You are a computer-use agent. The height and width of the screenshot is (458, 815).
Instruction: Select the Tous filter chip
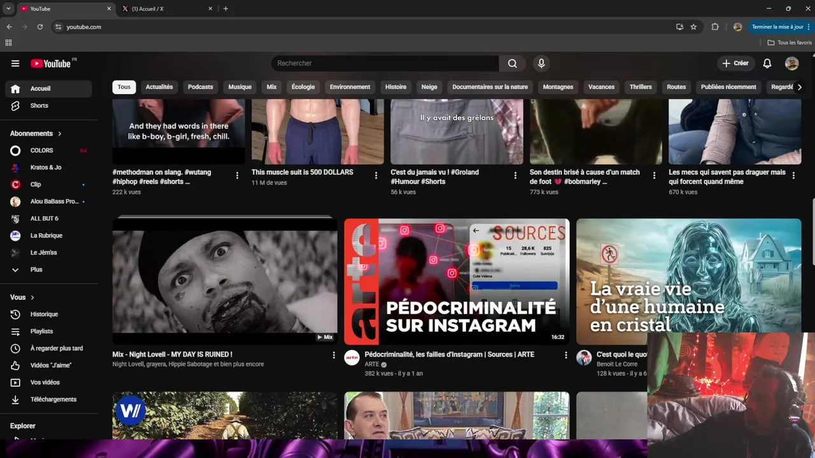click(x=124, y=87)
